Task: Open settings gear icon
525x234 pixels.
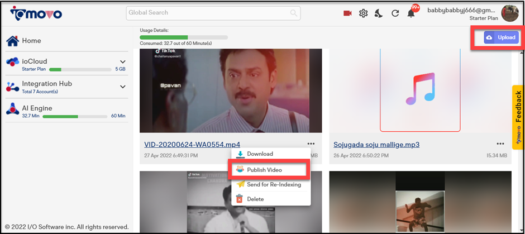Action: point(363,13)
